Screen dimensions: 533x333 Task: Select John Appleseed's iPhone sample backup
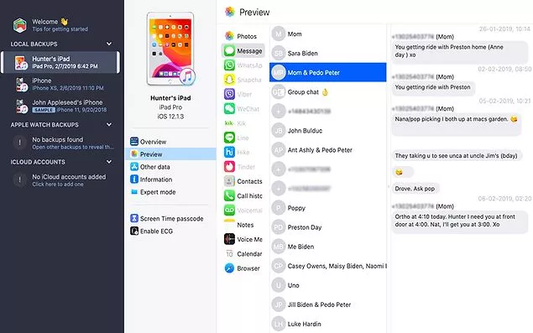(x=60, y=106)
